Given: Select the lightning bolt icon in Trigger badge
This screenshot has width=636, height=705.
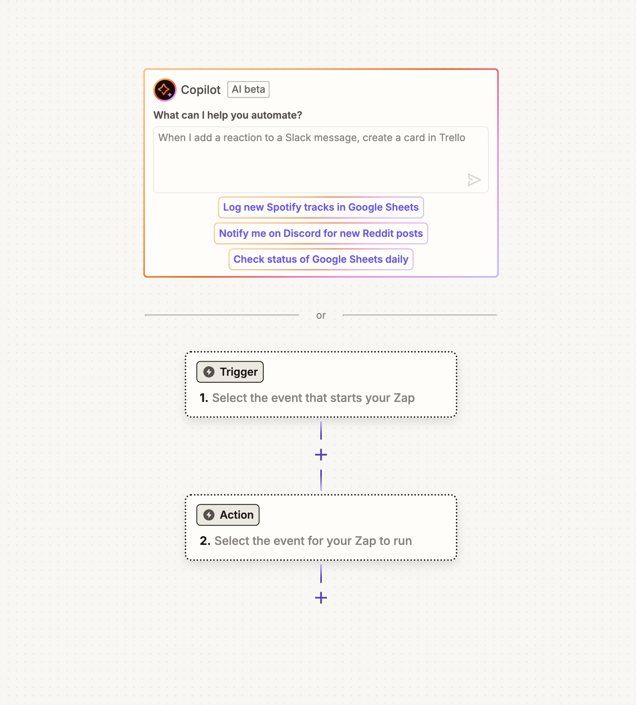Looking at the screenshot, I should pos(209,372).
